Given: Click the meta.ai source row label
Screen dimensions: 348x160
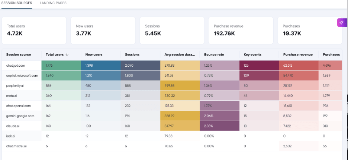Looking at the screenshot, I should click(11, 96).
